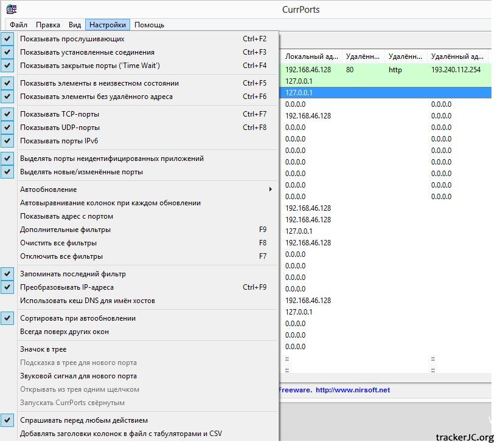This screenshot has width=500, height=447.
Task: Click the 'Автообновление' submenu arrow
Action: pyautogui.click(x=270, y=189)
